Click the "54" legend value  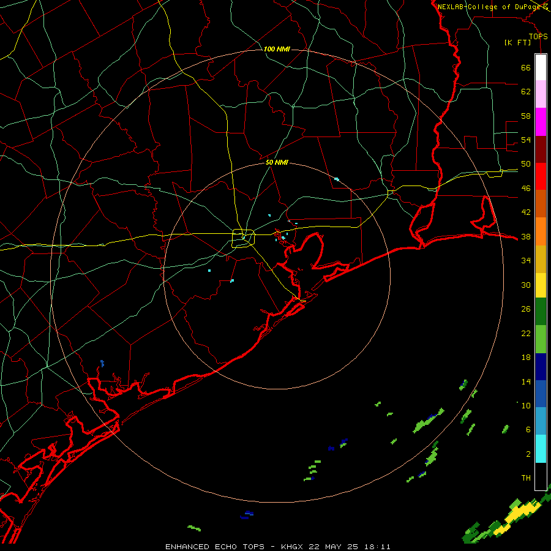526,140
